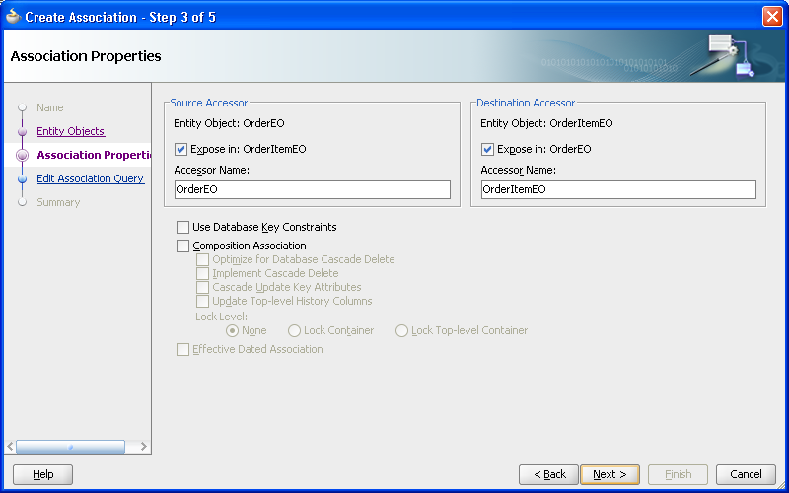
Task: Select None lock level radio
Action: pos(232,331)
